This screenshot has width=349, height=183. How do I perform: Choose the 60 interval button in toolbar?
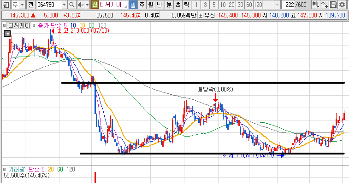click(249, 5)
